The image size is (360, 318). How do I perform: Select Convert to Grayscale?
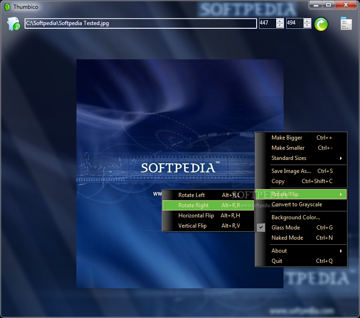(x=301, y=204)
